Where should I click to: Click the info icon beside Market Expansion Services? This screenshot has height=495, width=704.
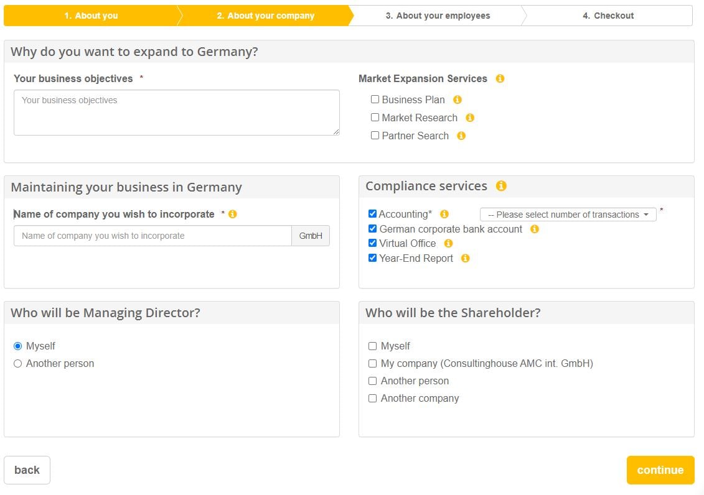click(500, 78)
